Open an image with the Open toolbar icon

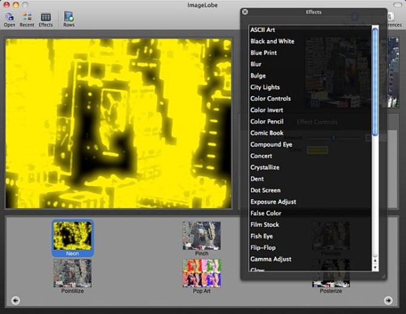click(x=10, y=20)
